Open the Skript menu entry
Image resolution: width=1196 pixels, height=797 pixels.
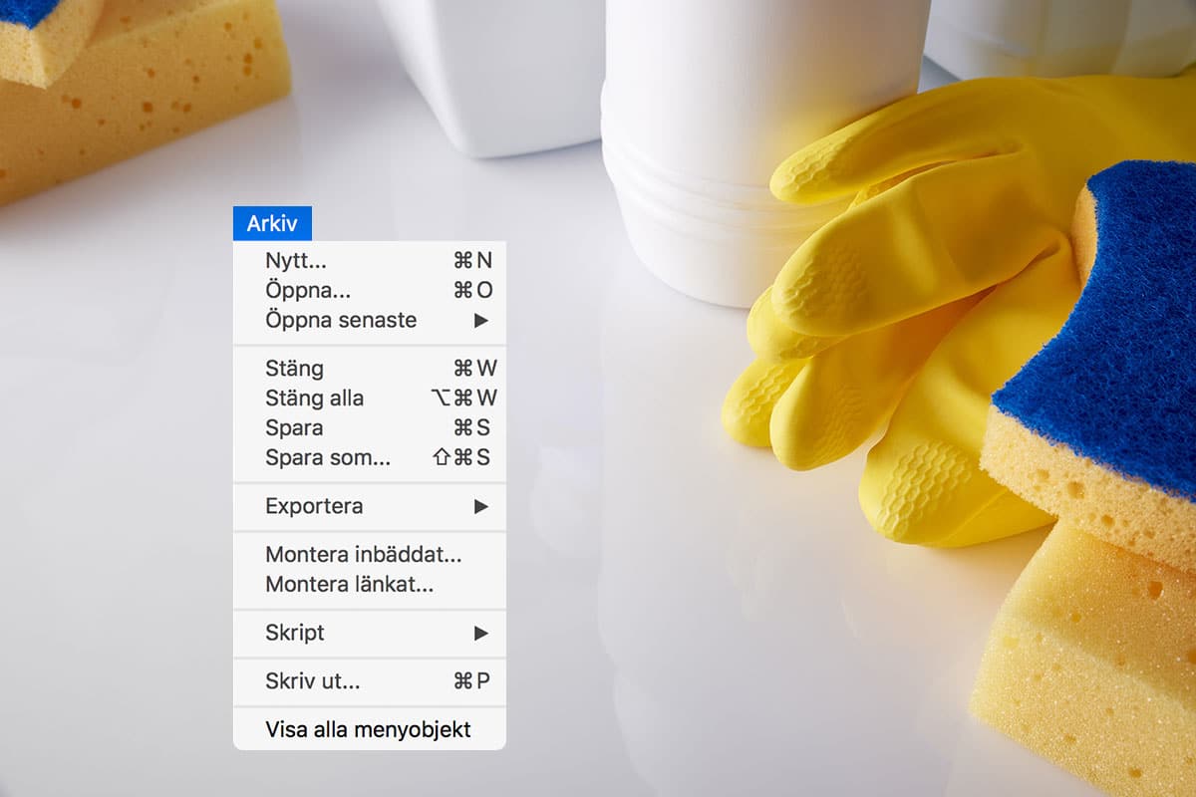[x=370, y=633]
